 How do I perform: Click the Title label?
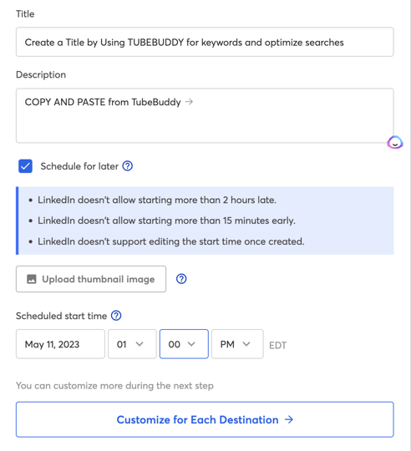[x=25, y=14]
